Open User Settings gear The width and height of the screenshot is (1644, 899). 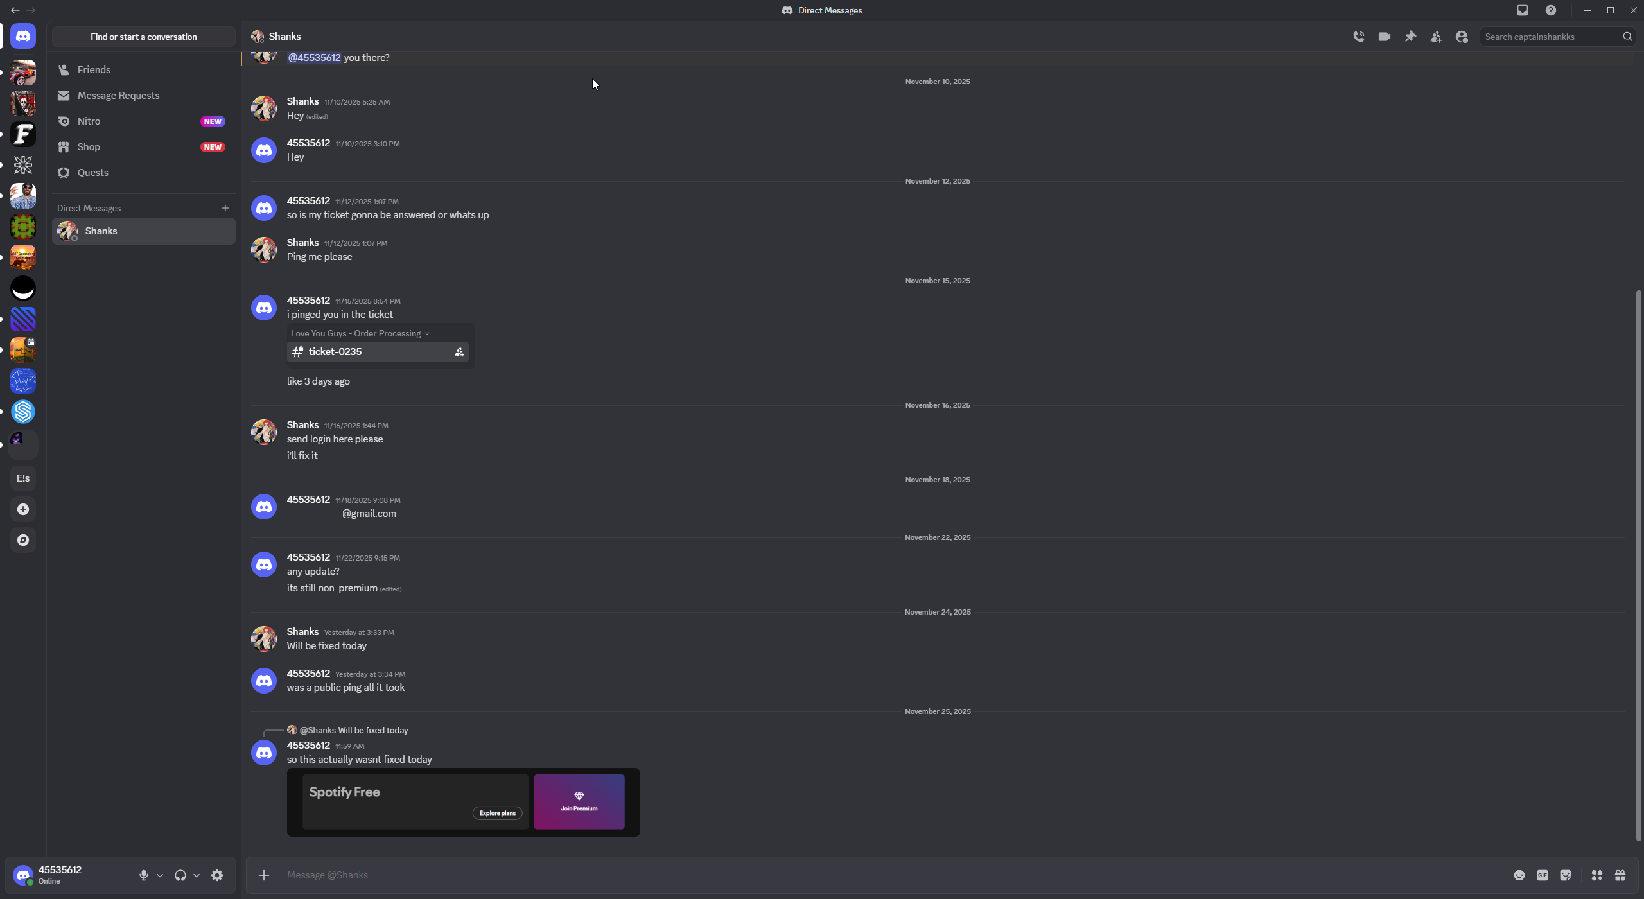coord(217,875)
